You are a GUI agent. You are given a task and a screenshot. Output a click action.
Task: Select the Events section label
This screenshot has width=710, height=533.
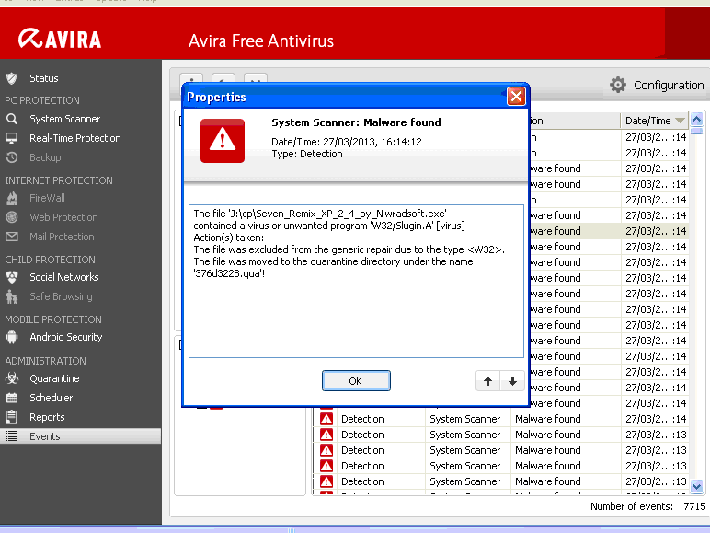click(45, 436)
